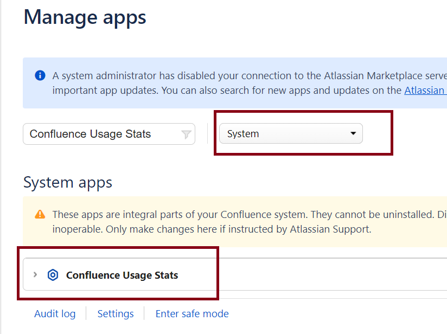The width and height of the screenshot is (447, 334).
Task: Click empty space in the app row
Action: coord(325,275)
